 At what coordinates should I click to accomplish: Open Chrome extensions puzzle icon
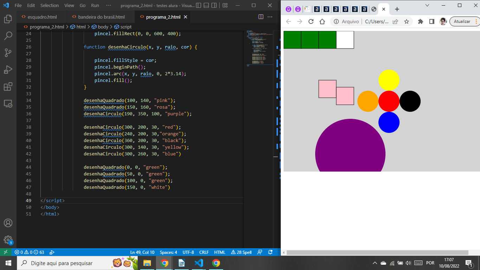(x=421, y=21)
